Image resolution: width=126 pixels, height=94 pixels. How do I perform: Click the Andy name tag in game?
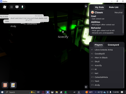tap(13, 26)
